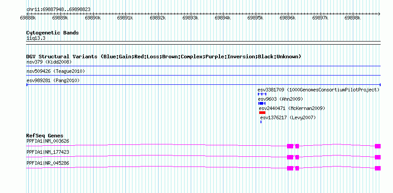Click the blue gain glyph of esv9603

262,103
